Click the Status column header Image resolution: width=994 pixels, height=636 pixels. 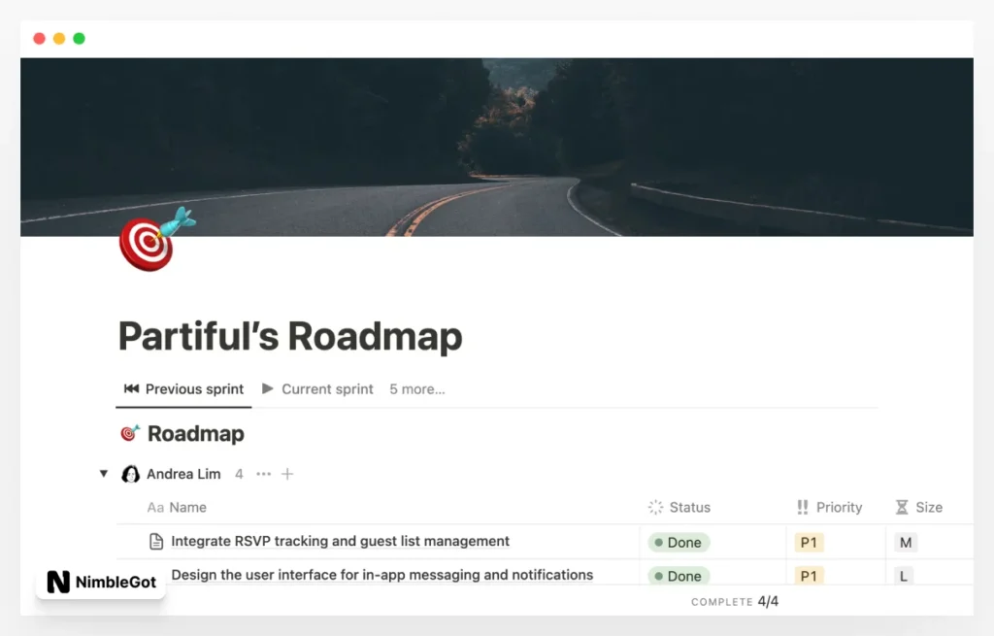coord(679,507)
